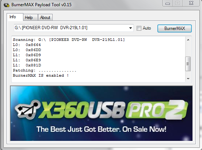Click inside the scan output log text area

(99, 59)
